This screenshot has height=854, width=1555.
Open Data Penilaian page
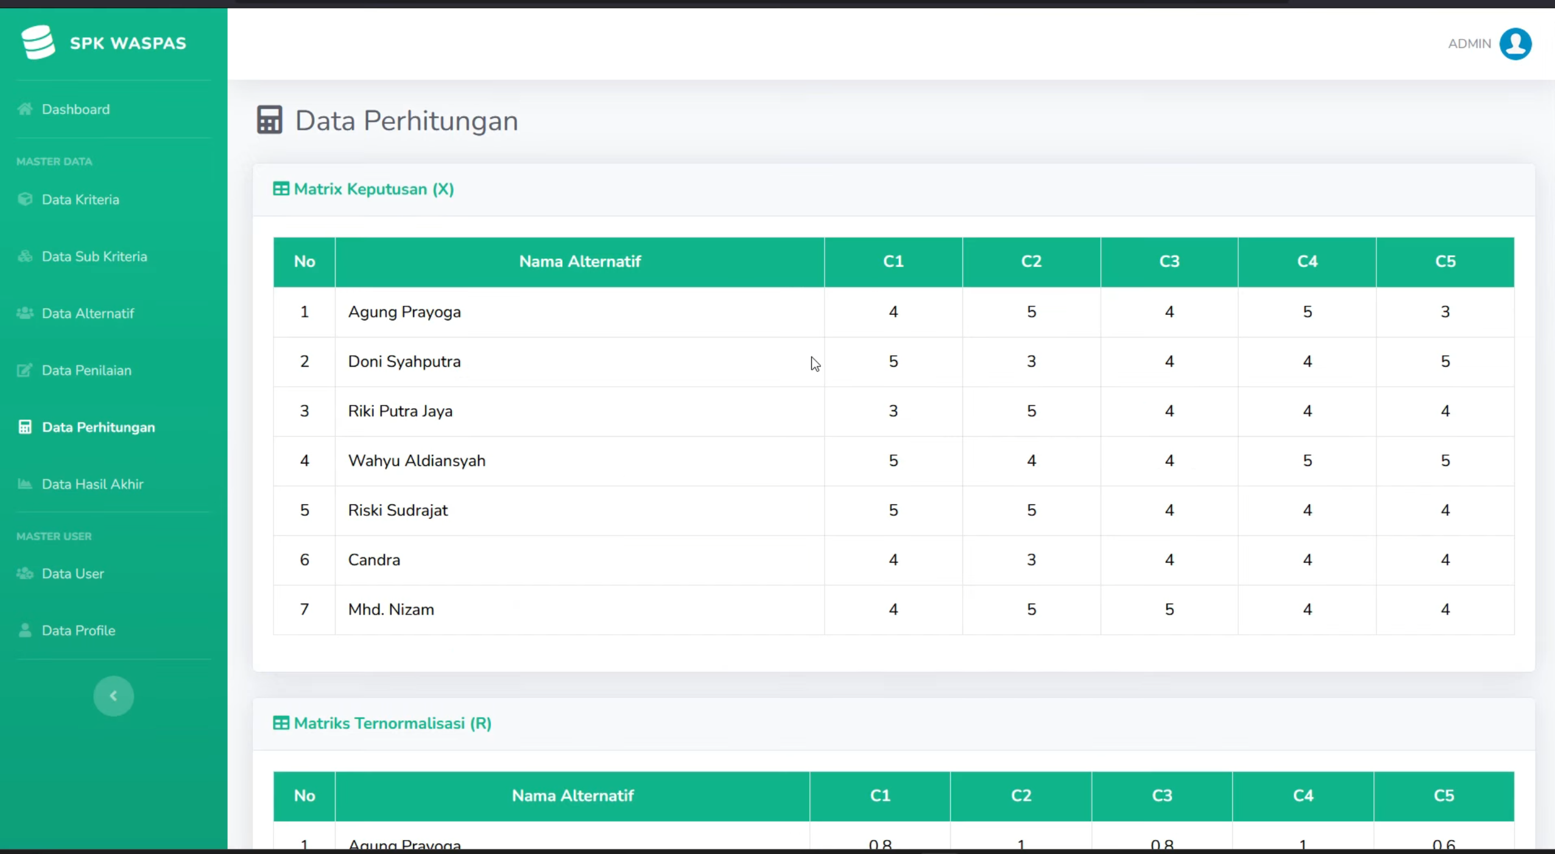point(86,370)
